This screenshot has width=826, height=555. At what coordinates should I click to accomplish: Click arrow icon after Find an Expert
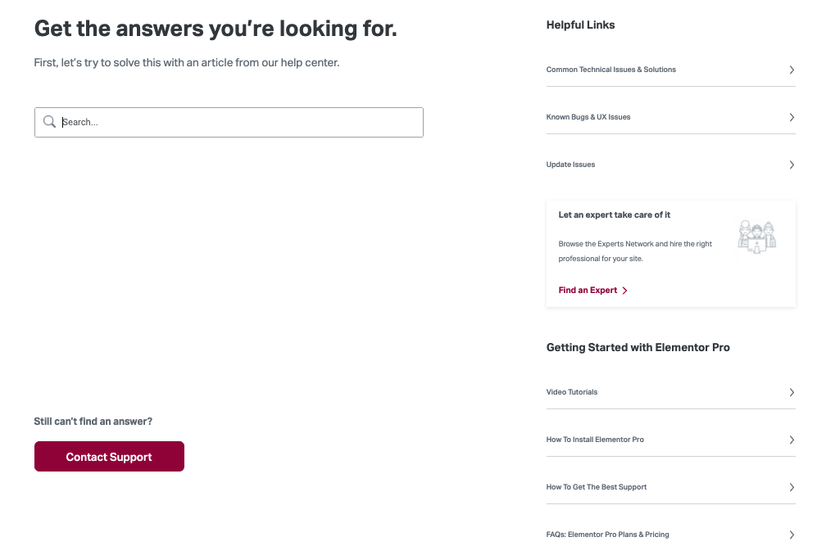(x=624, y=291)
